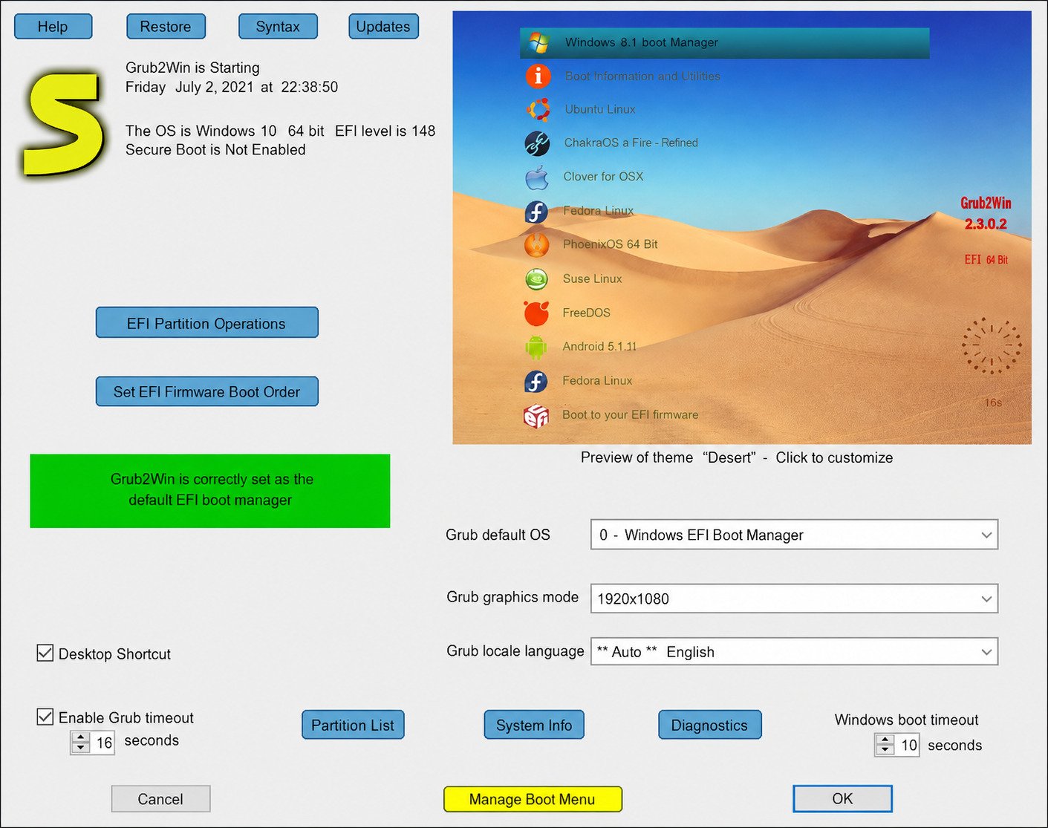Decrease Windows boot timeout with down arrow
This screenshot has height=828, width=1048.
885,750
